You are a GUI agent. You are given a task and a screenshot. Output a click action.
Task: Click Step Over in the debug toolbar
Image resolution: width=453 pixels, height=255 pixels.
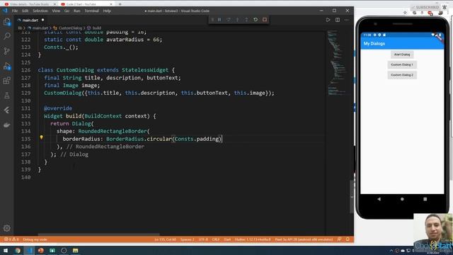pyautogui.click(x=229, y=20)
